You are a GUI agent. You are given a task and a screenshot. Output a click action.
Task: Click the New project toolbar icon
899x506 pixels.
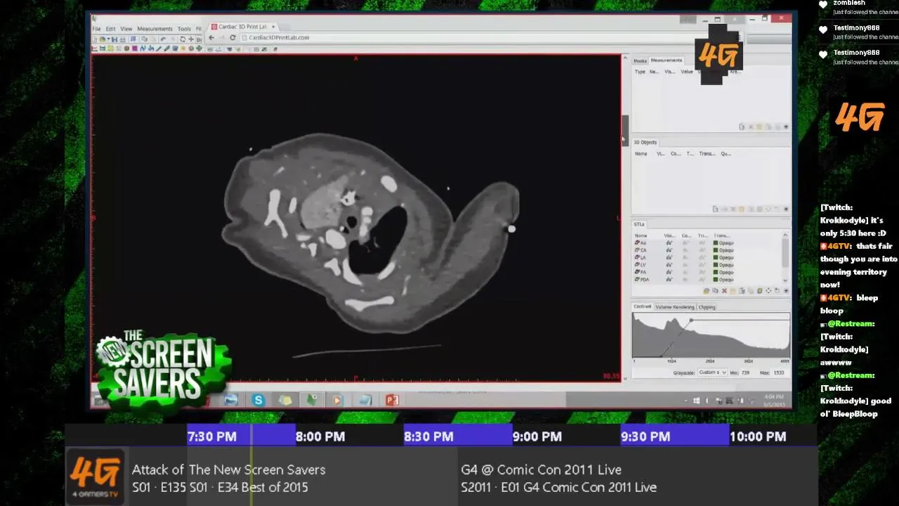95,39
